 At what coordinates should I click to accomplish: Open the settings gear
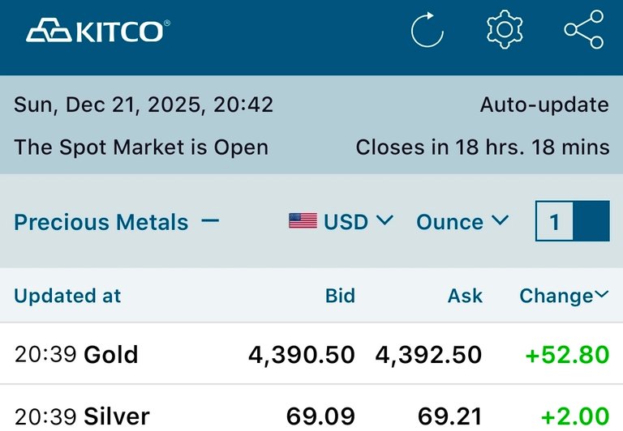click(504, 30)
